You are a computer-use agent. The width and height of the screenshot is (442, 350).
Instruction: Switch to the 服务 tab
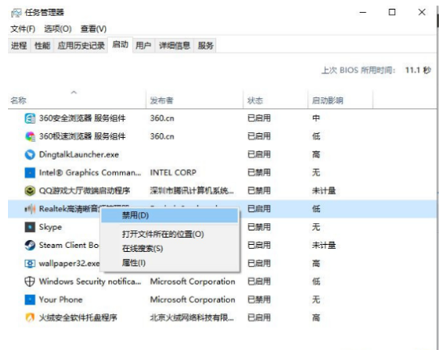click(206, 45)
